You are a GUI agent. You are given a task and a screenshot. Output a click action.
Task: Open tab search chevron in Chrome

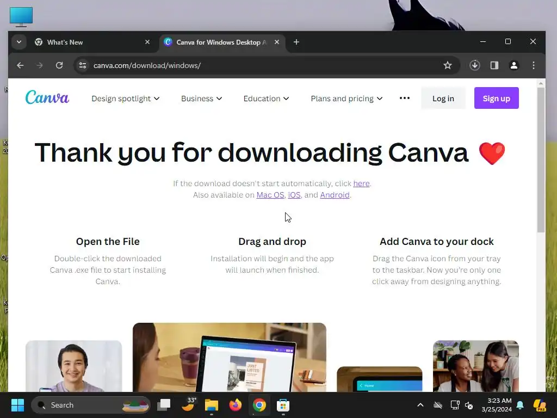click(x=19, y=42)
